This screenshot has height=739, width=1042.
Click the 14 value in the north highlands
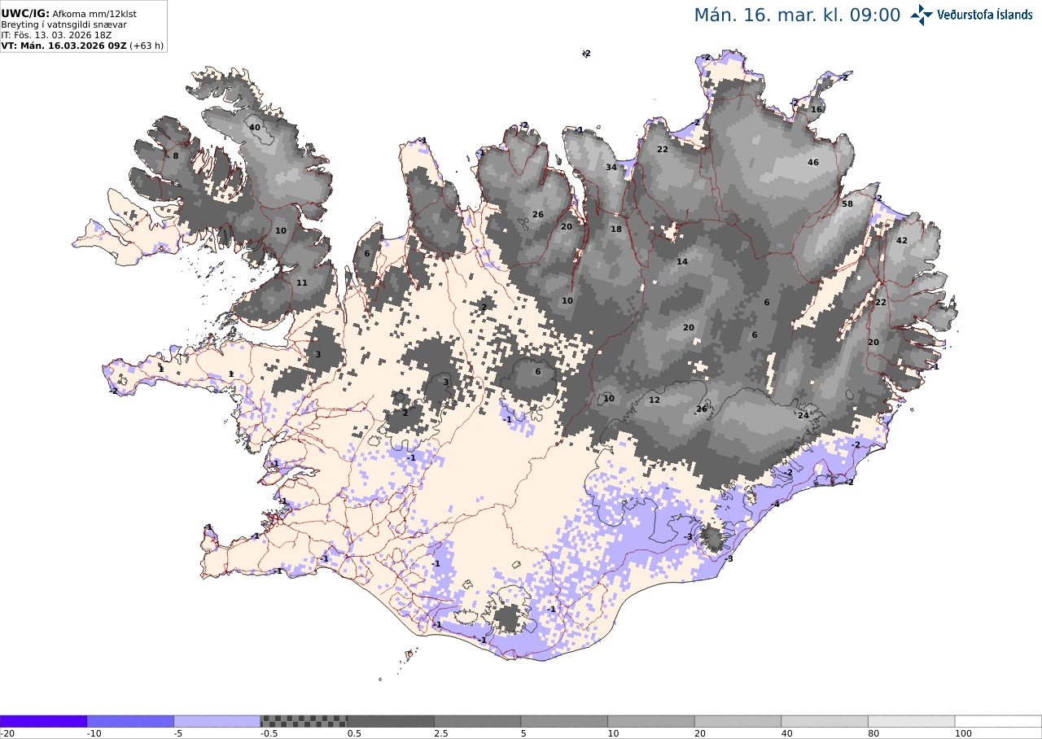682,261
